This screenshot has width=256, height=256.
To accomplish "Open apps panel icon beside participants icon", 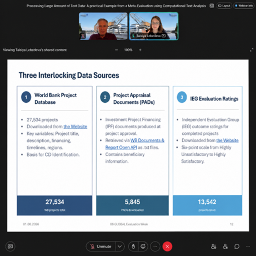I will pyautogui.click(x=214, y=246).
